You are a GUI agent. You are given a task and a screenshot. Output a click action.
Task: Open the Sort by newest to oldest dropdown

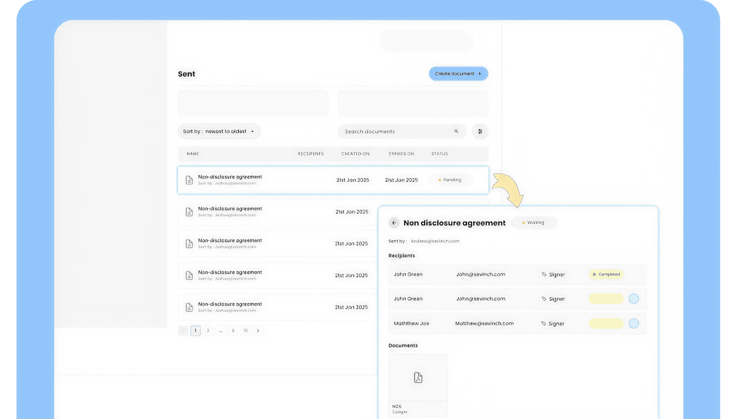click(219, 131)
